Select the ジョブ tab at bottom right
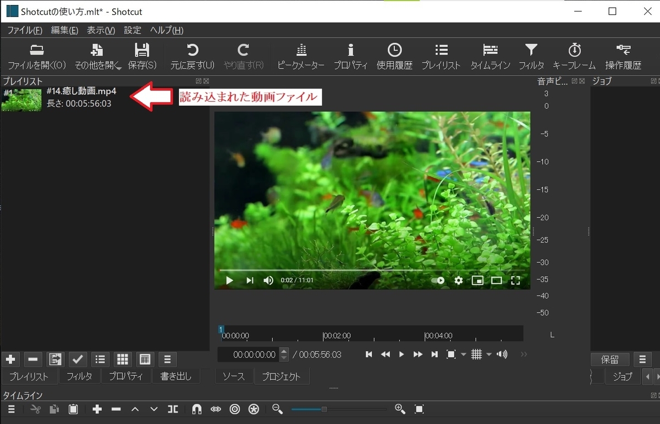The height and width of the screenshot is (424, 660). point(623,377)
